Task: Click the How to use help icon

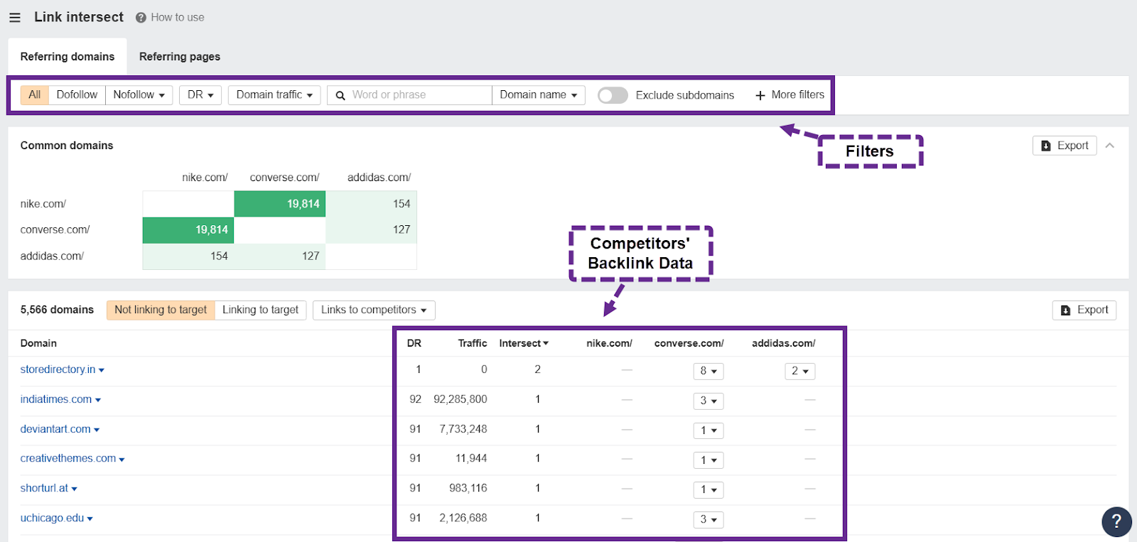Action: 141,18
